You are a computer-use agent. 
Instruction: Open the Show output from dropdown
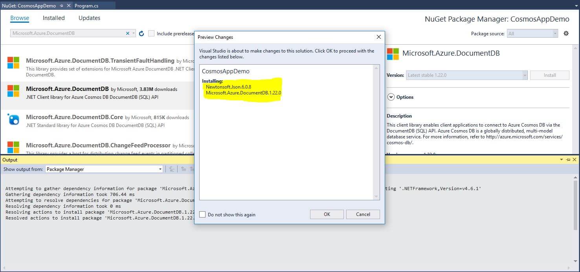click(x=104, y=169)
